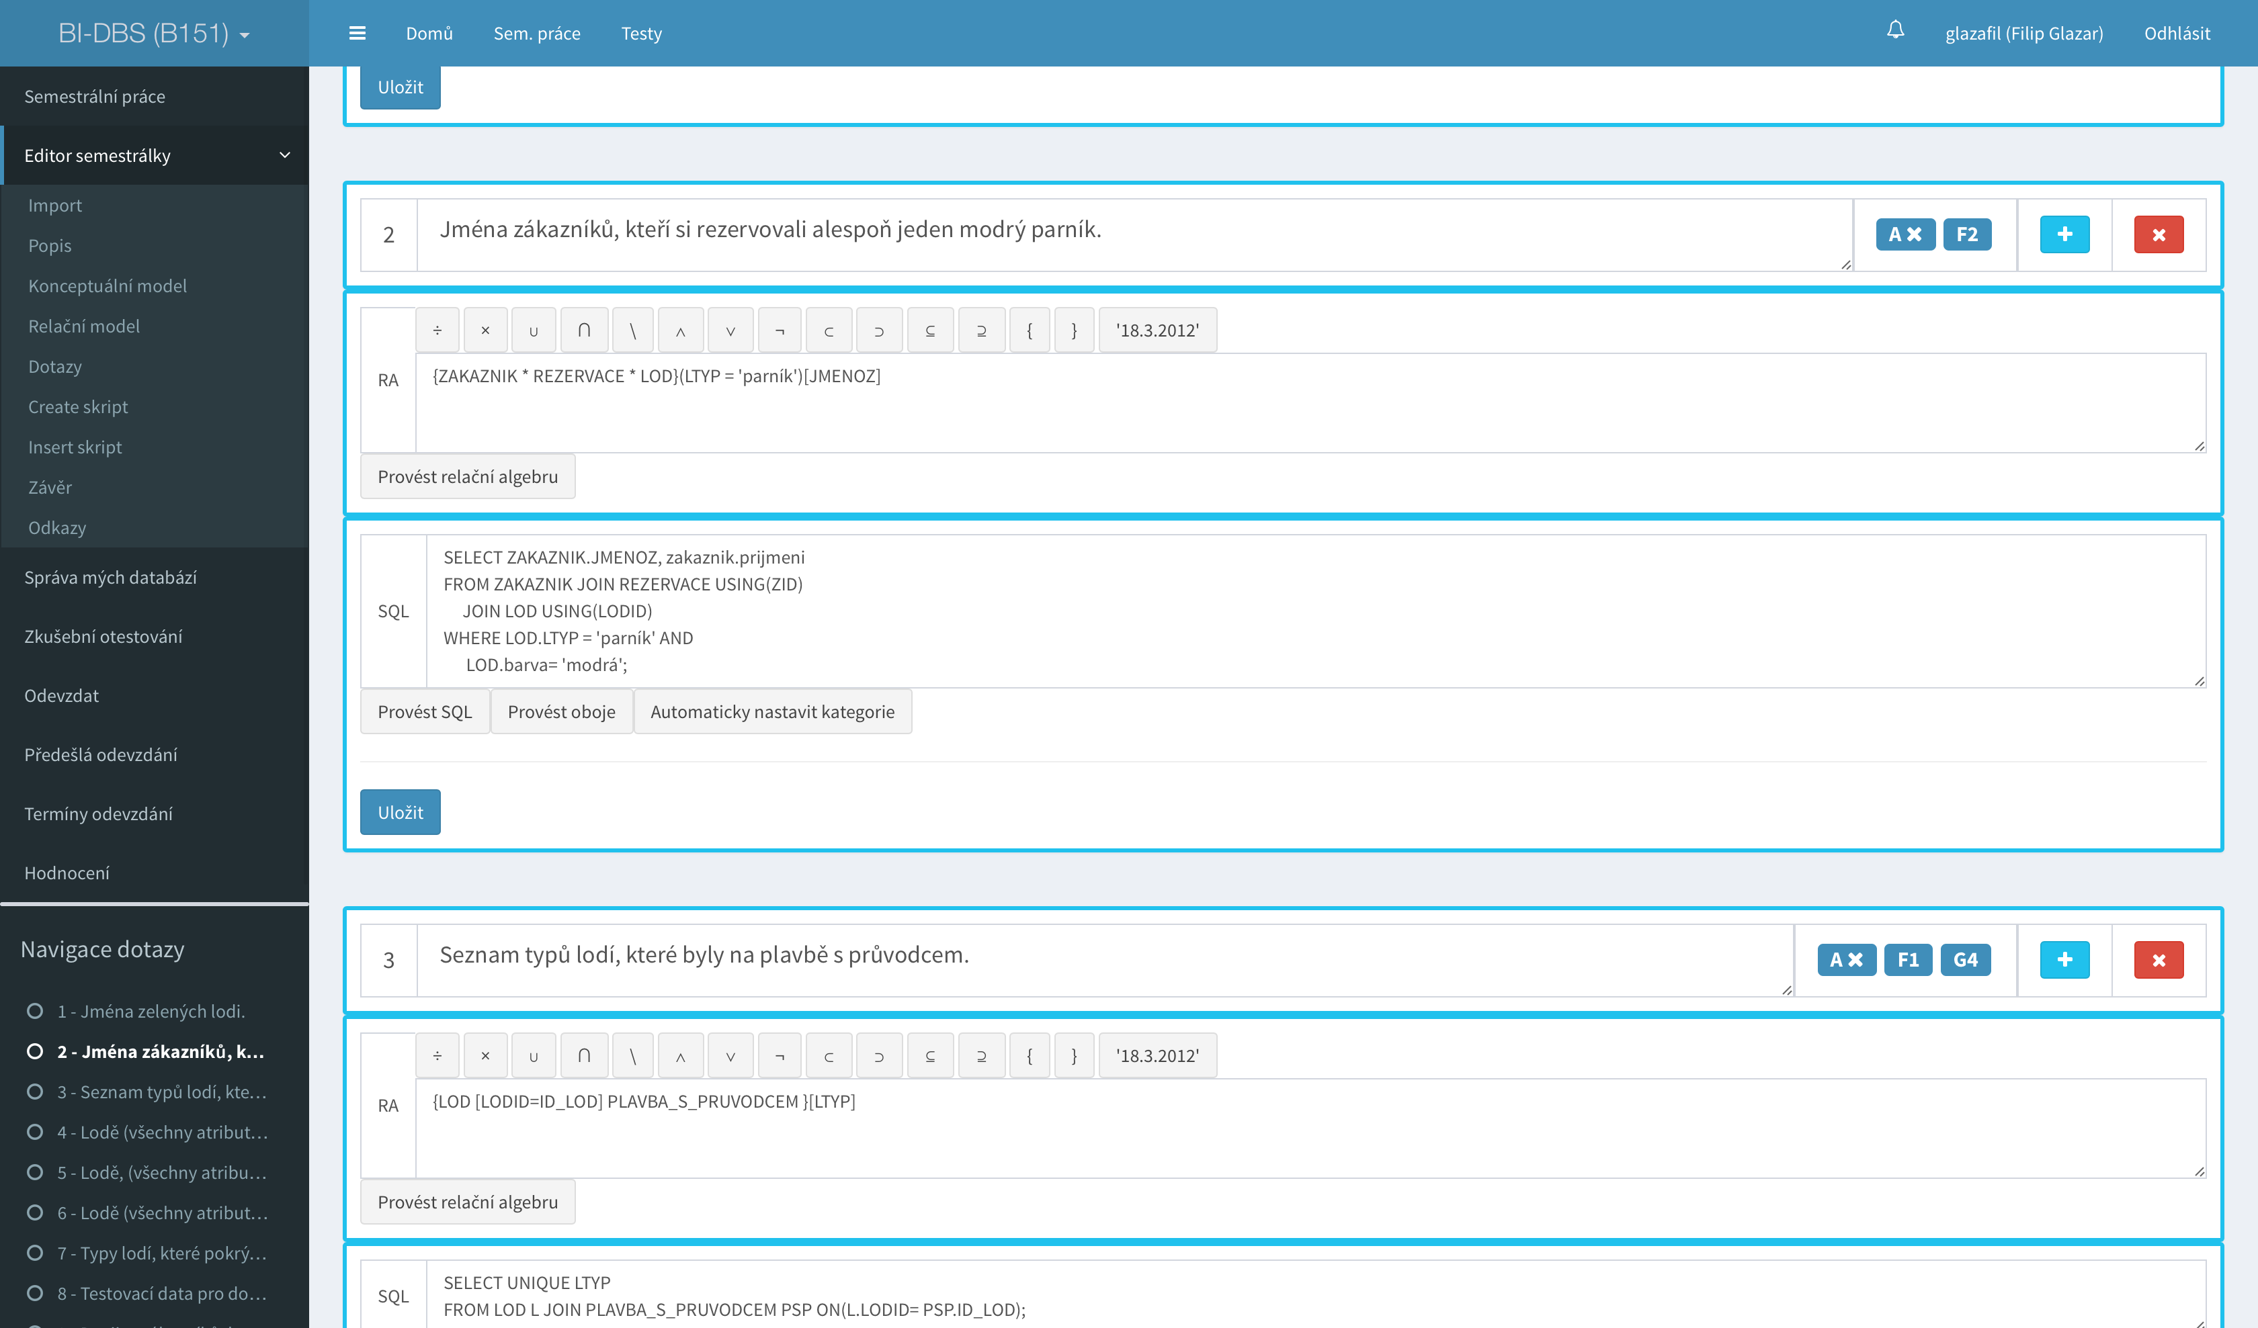
Task: Delete query 3 with red X button
Action: tap(2159, 960)
